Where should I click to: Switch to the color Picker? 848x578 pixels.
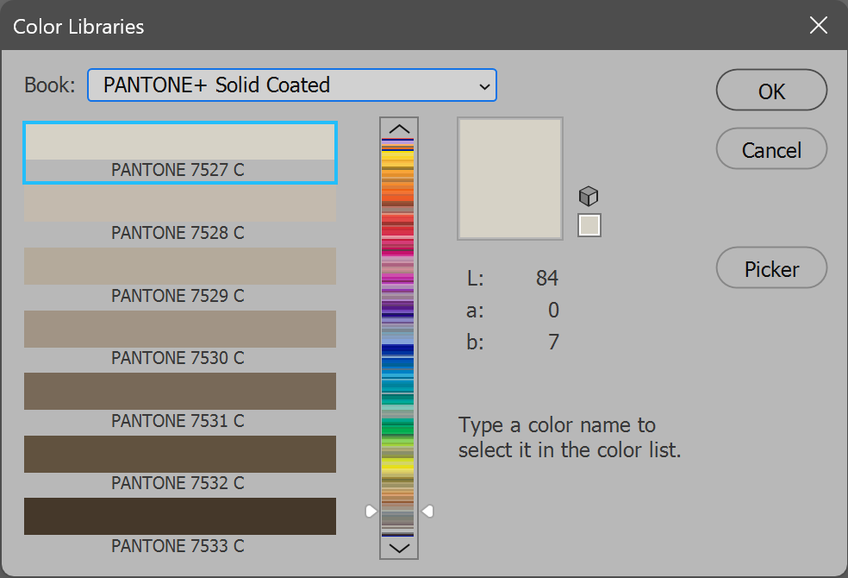pyautogui.click(x=771, y=269)
